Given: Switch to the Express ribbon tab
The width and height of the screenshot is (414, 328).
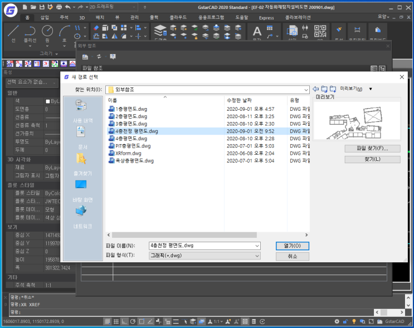Looking at the screenshot, I should coord(266,18).
